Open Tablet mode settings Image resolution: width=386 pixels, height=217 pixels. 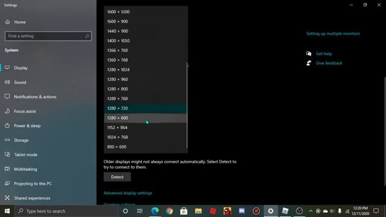(x=25, y=155)
